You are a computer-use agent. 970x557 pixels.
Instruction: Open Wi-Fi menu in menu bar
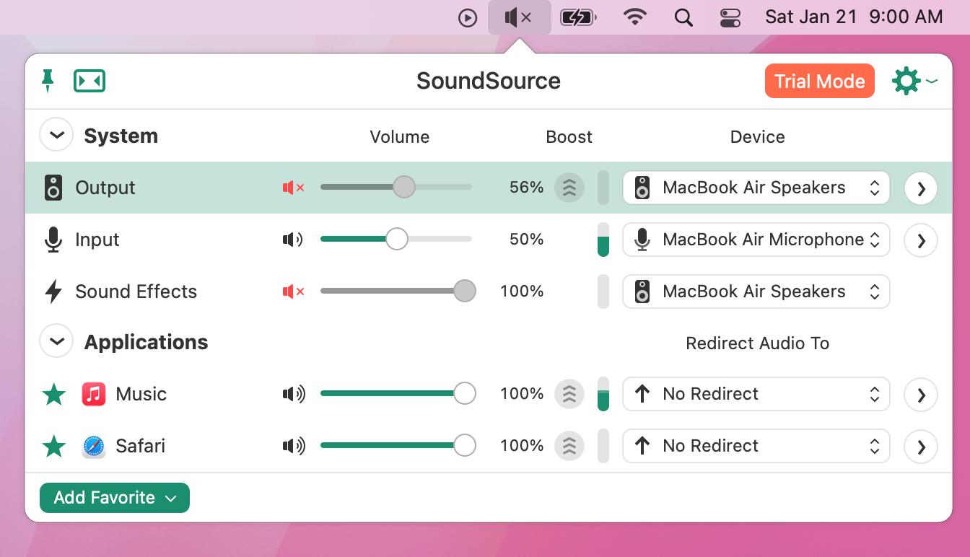pyautogui.click(x=635, y=17)
